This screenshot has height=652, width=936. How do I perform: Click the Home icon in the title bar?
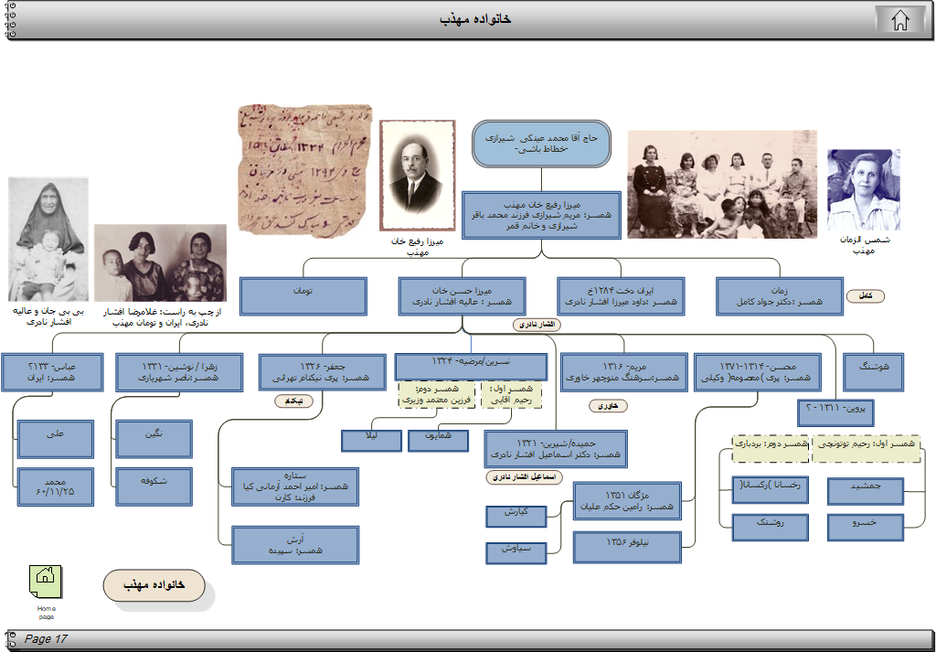(900, 20)
